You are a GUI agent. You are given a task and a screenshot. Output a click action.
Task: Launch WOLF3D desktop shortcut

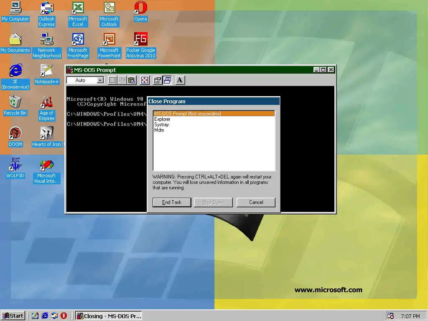(x=15, y=168)
